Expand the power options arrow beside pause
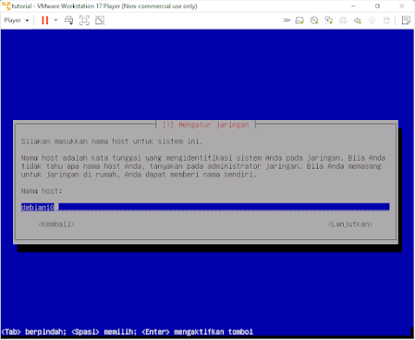 tap(56, 20)
